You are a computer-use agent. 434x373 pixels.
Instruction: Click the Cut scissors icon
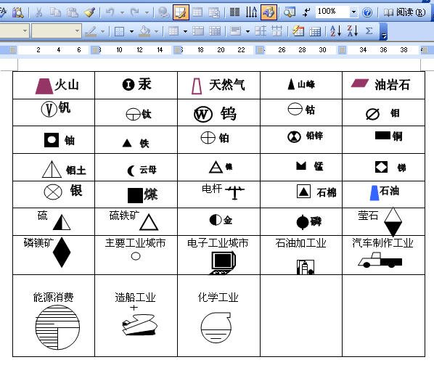(39, 12)
